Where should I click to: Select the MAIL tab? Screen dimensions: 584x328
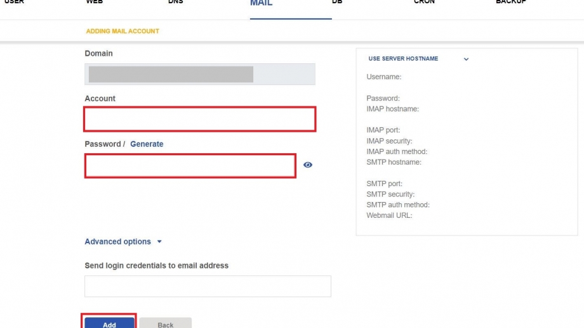[x=261, y=3]
